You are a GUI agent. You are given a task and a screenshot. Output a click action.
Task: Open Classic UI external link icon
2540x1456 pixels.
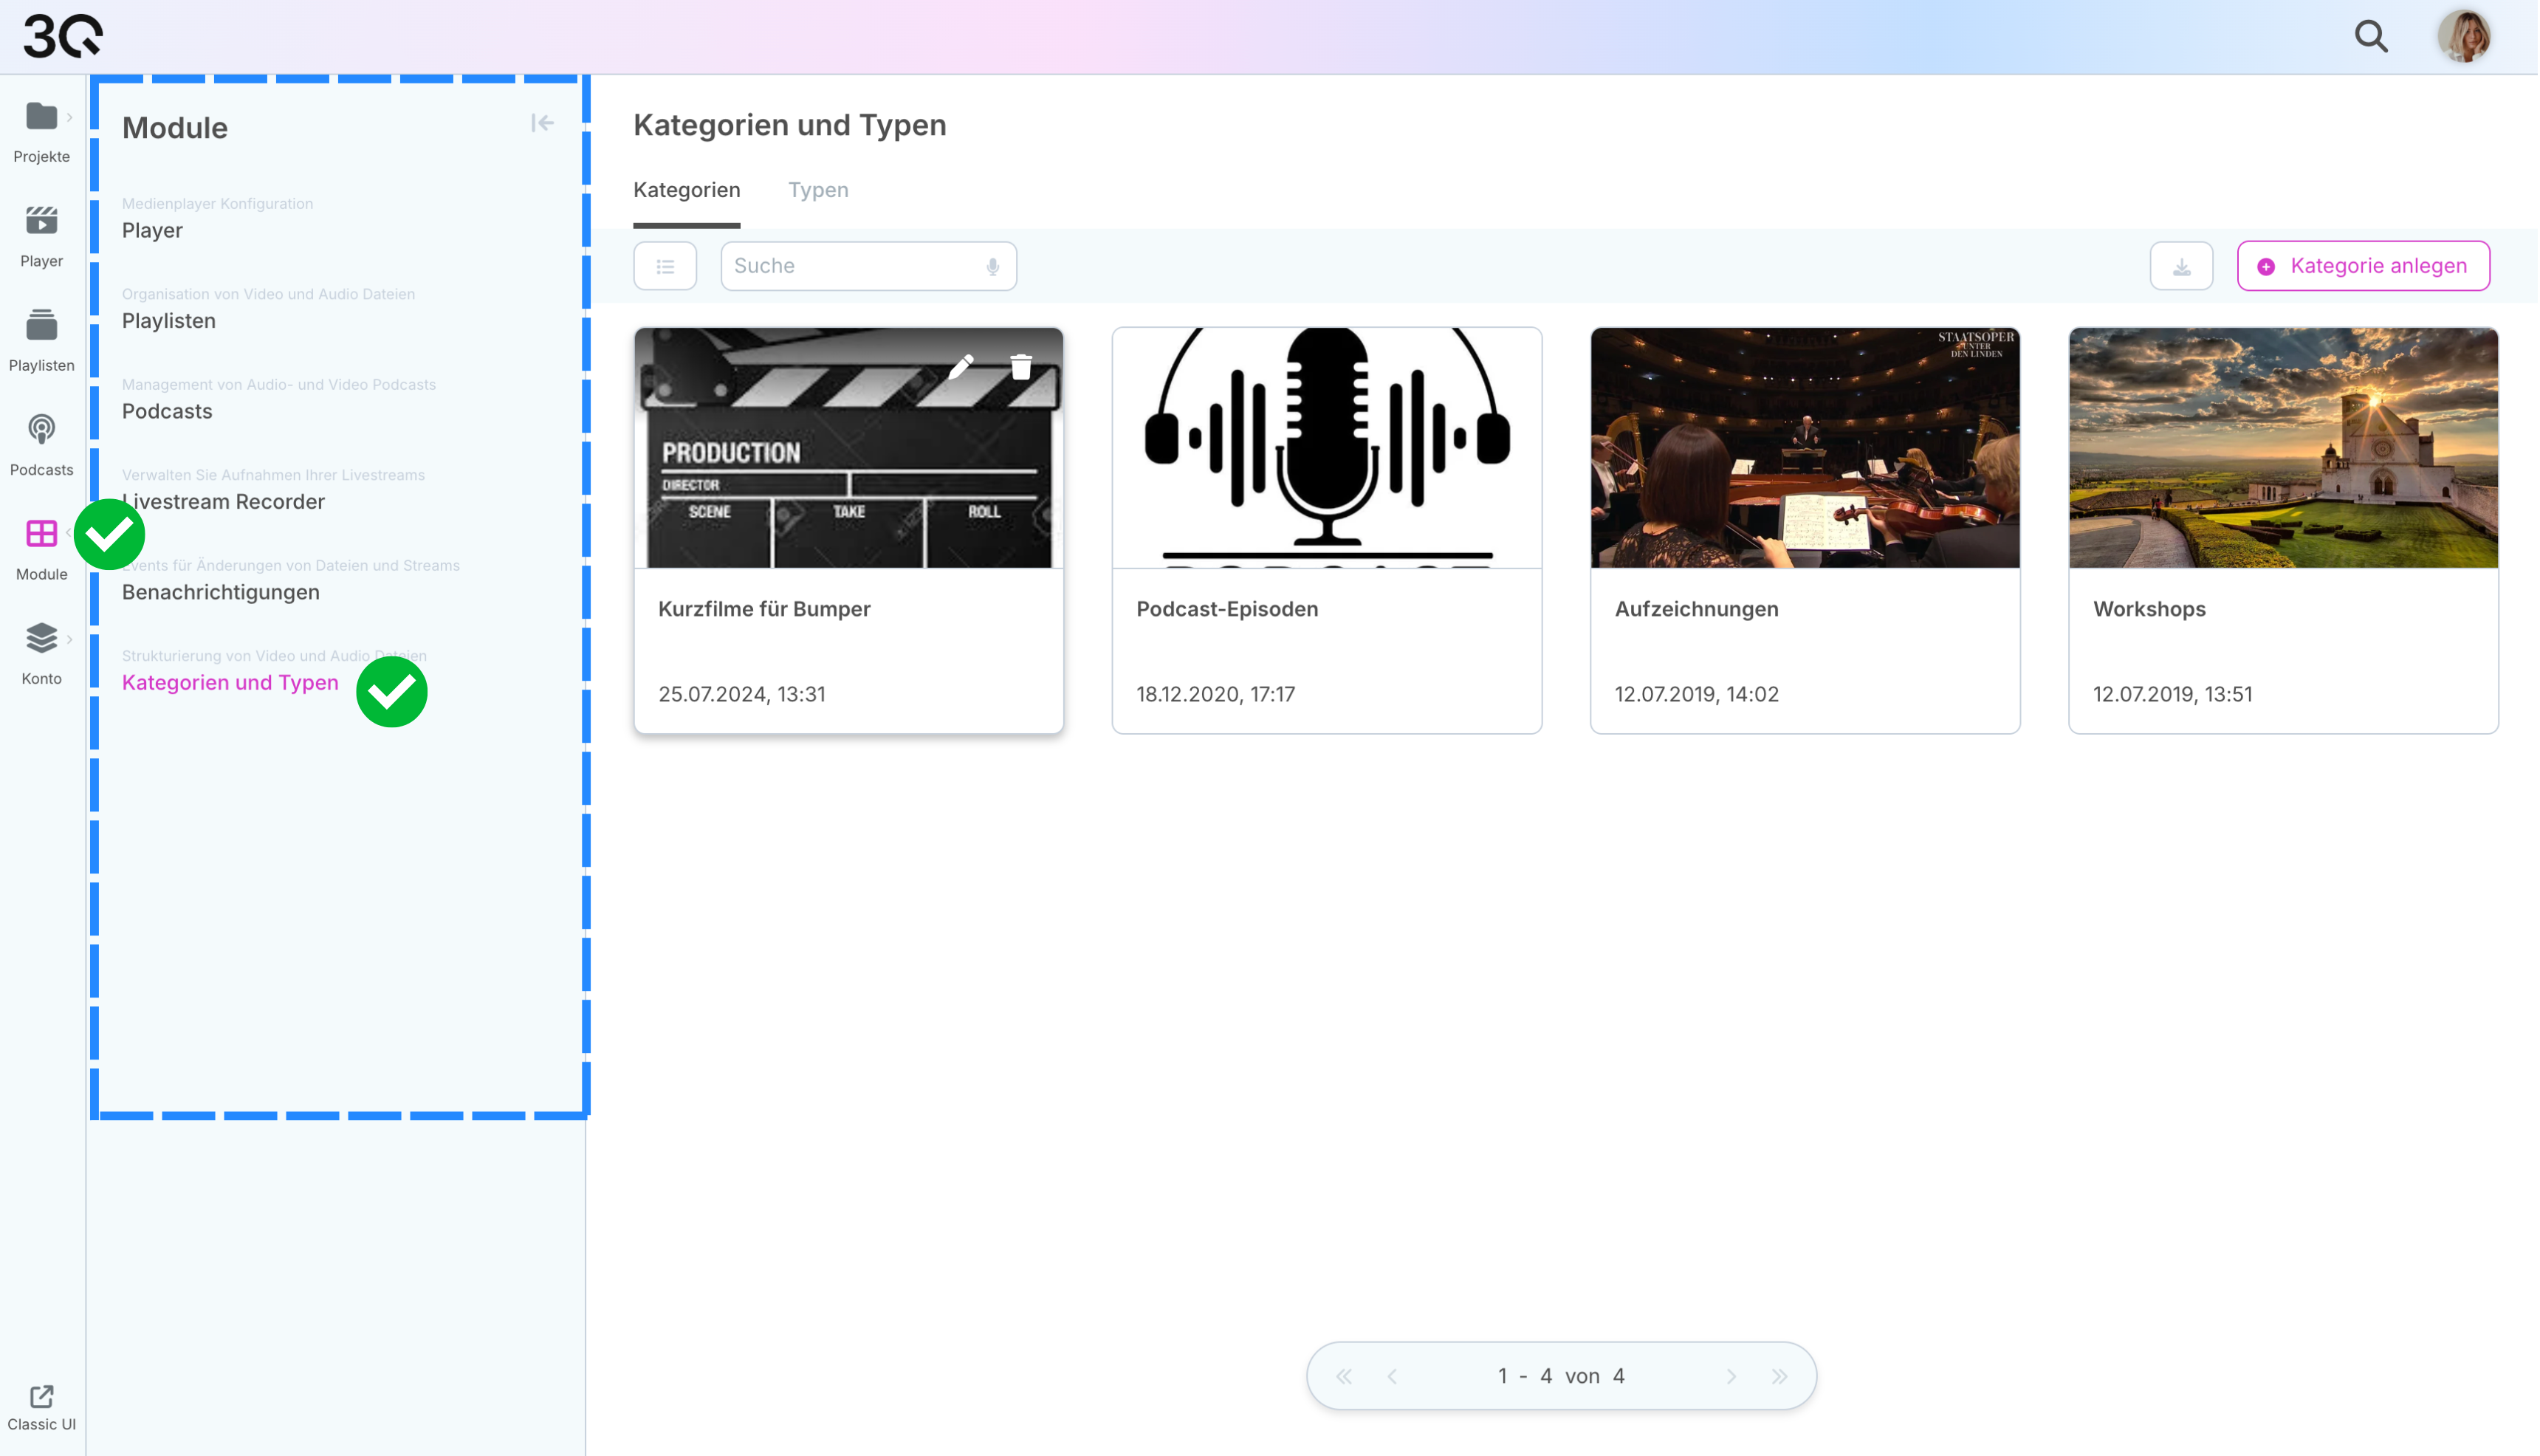pos(41,1396)
